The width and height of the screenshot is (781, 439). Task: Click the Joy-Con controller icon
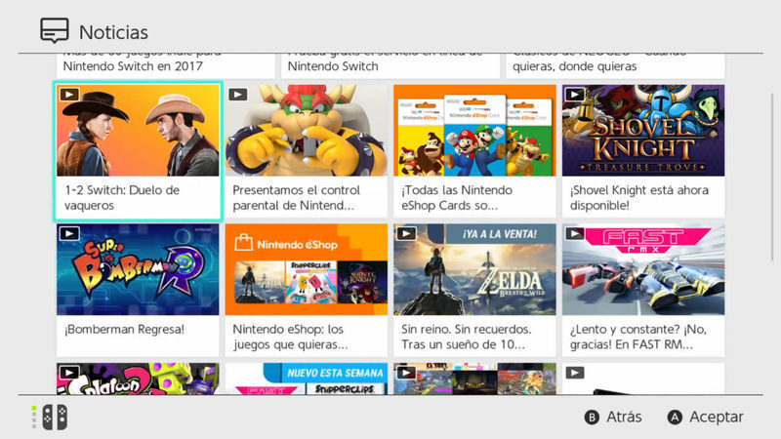point(50,417)
